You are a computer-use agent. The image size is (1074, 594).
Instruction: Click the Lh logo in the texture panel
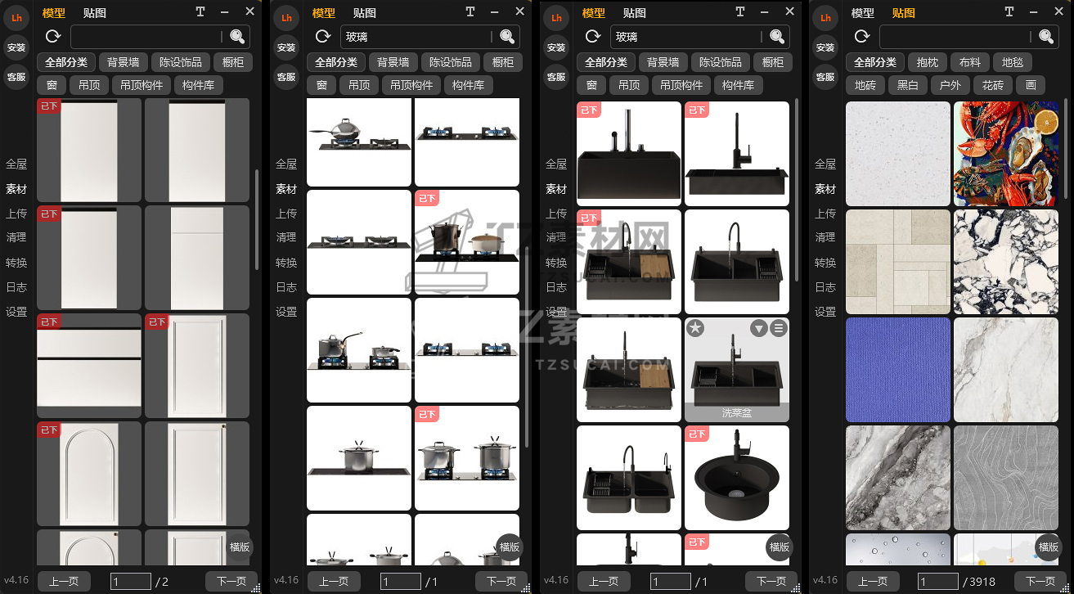click(x=825, y=17)
